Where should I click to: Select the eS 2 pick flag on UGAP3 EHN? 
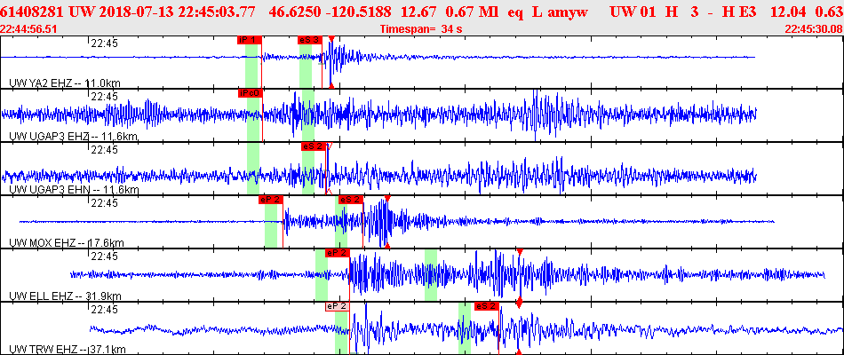(x=314, y=146)
